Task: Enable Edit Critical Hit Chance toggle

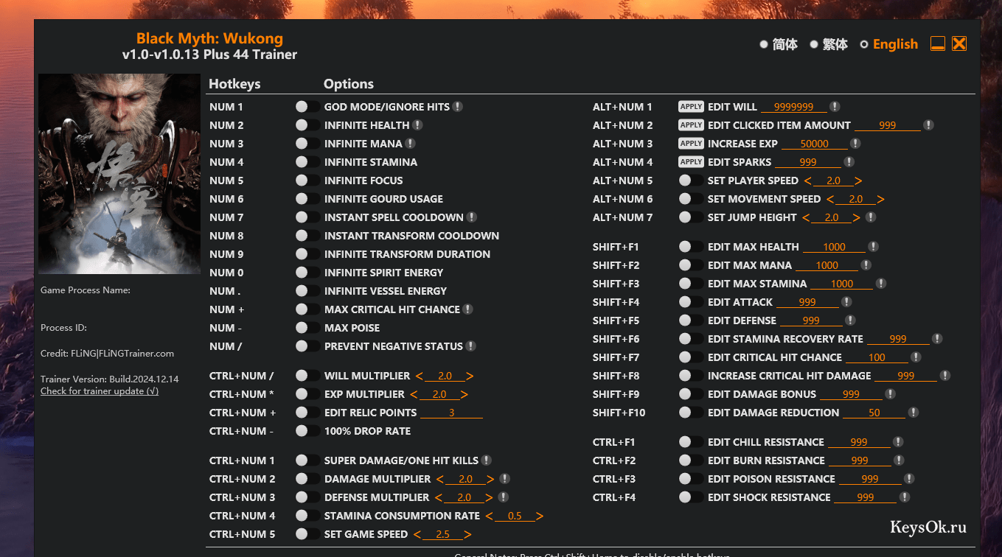Action: click(x=691, y=357)
